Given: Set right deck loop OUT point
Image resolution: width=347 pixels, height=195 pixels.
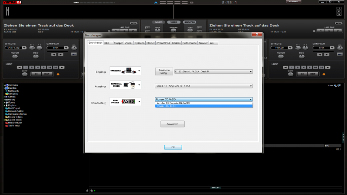Looking at the screenshot, I should click(x=313, y=74).
